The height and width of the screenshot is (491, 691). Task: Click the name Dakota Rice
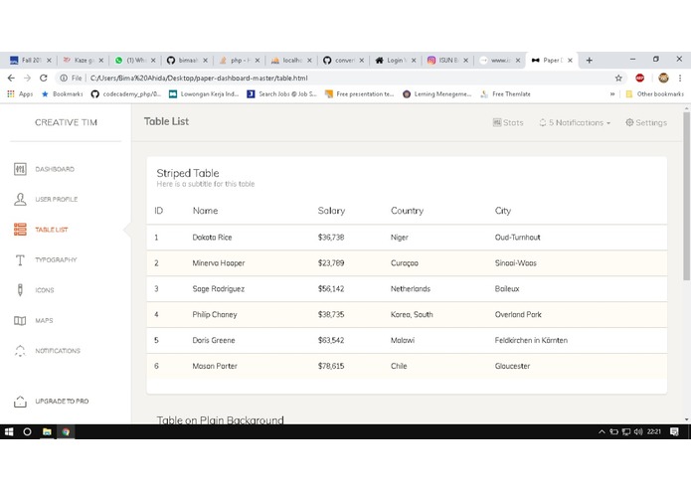(x=212, y=238)
